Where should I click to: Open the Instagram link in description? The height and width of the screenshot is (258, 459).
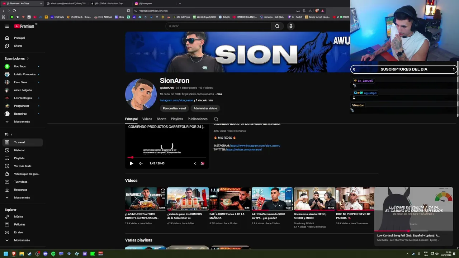click(x=255, y=146)
